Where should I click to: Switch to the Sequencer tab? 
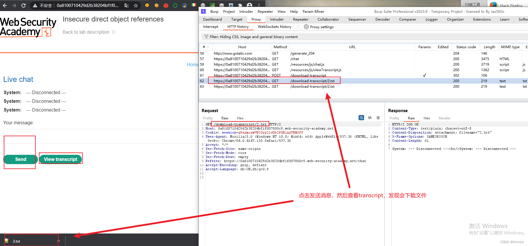coord(357,19)
